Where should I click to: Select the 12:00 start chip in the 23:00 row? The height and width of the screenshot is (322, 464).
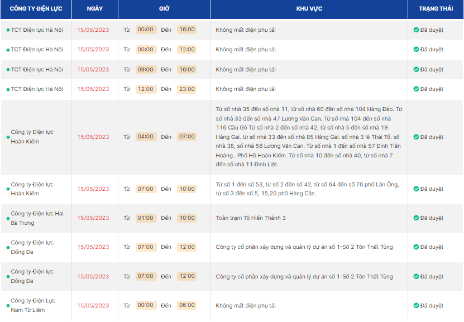pos(146,89)
